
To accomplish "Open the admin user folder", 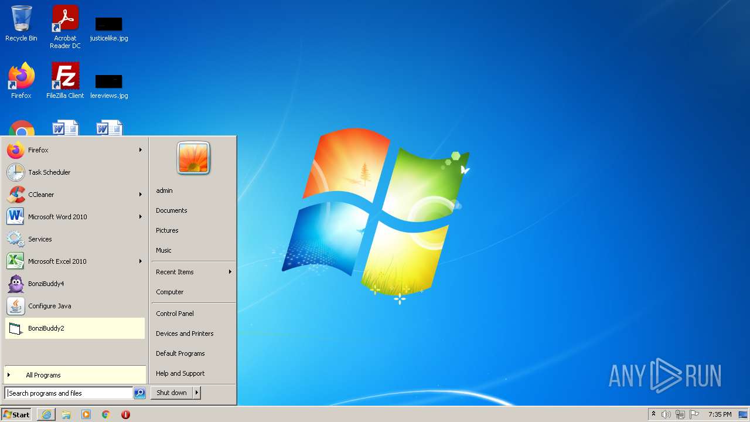I will click(x=193, y=190).
